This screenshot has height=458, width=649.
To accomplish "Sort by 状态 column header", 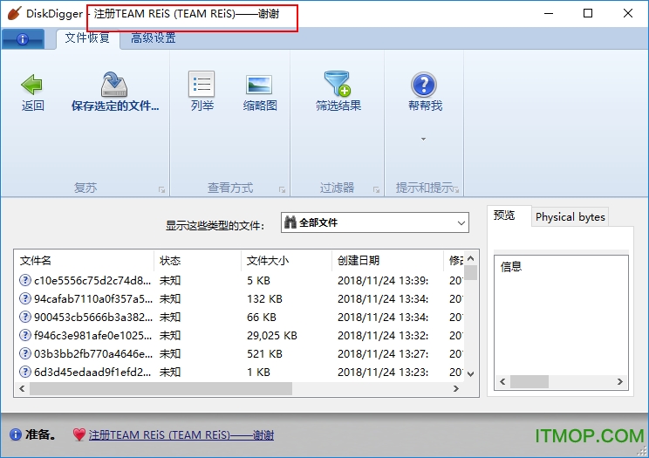I will coord(197,261).
